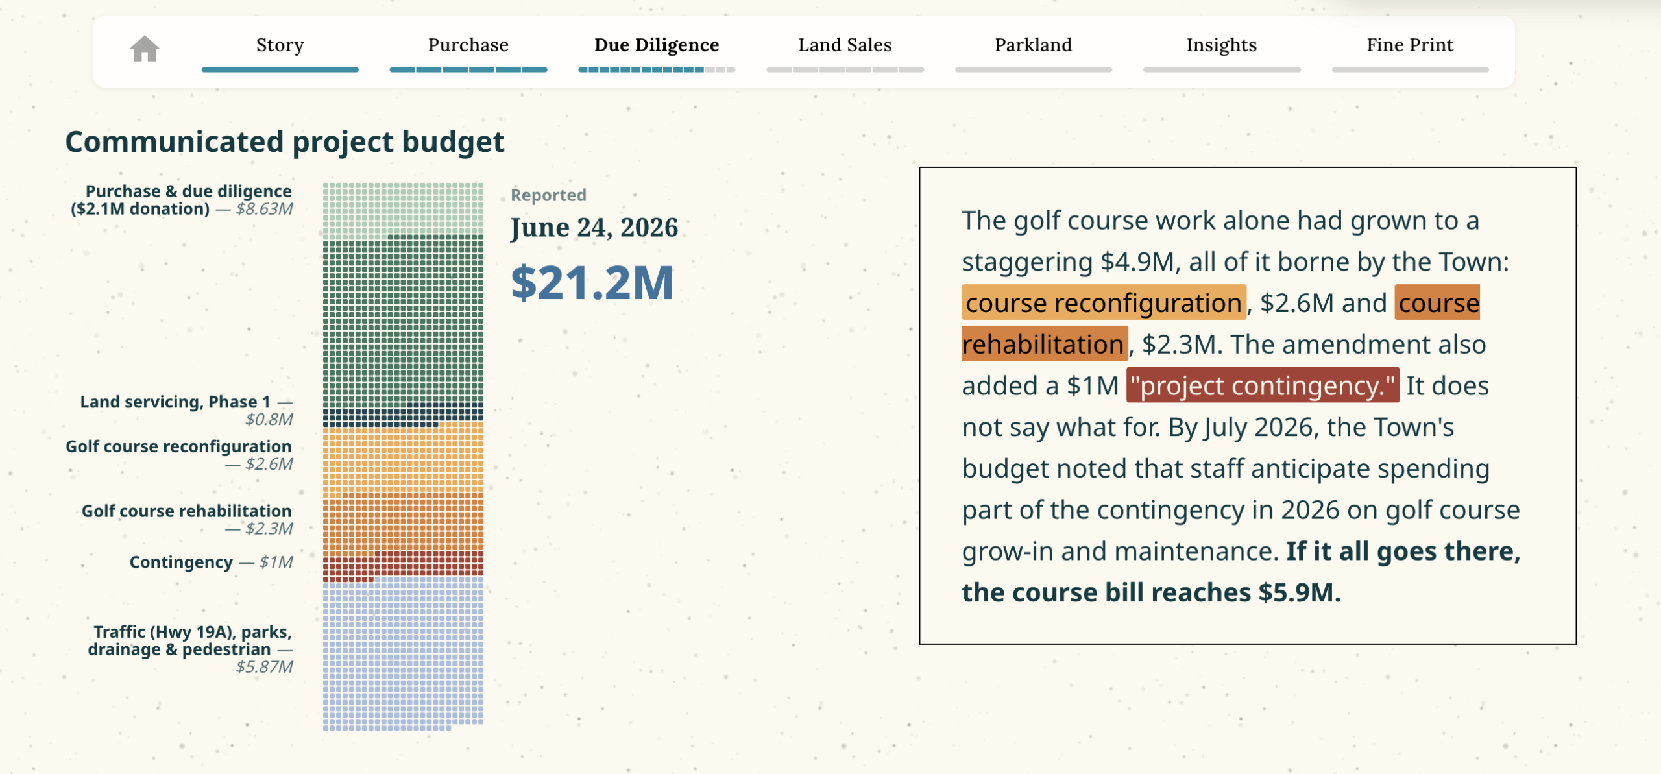Click the highlighted word 'rehabilitation'
This screenshot has width=1661, height=774.
(x=1045, y=344)
